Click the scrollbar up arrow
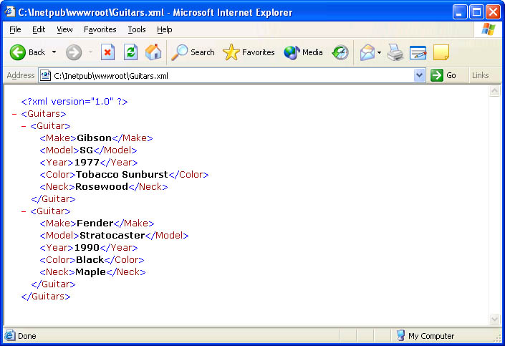 pyautogui.click(x=494, y=91)
